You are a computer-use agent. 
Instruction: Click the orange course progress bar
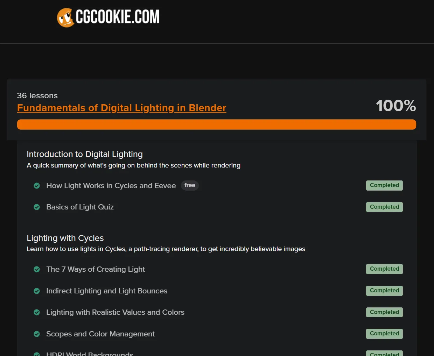(x=217, y=124)
